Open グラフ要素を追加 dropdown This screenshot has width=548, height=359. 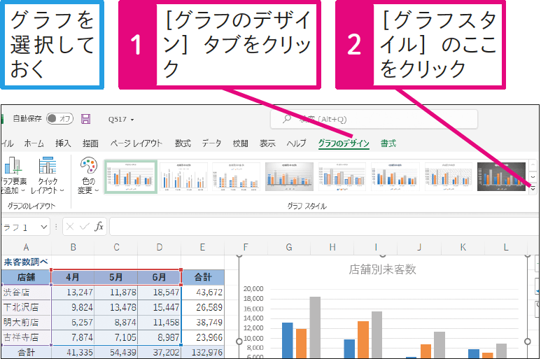13,175
